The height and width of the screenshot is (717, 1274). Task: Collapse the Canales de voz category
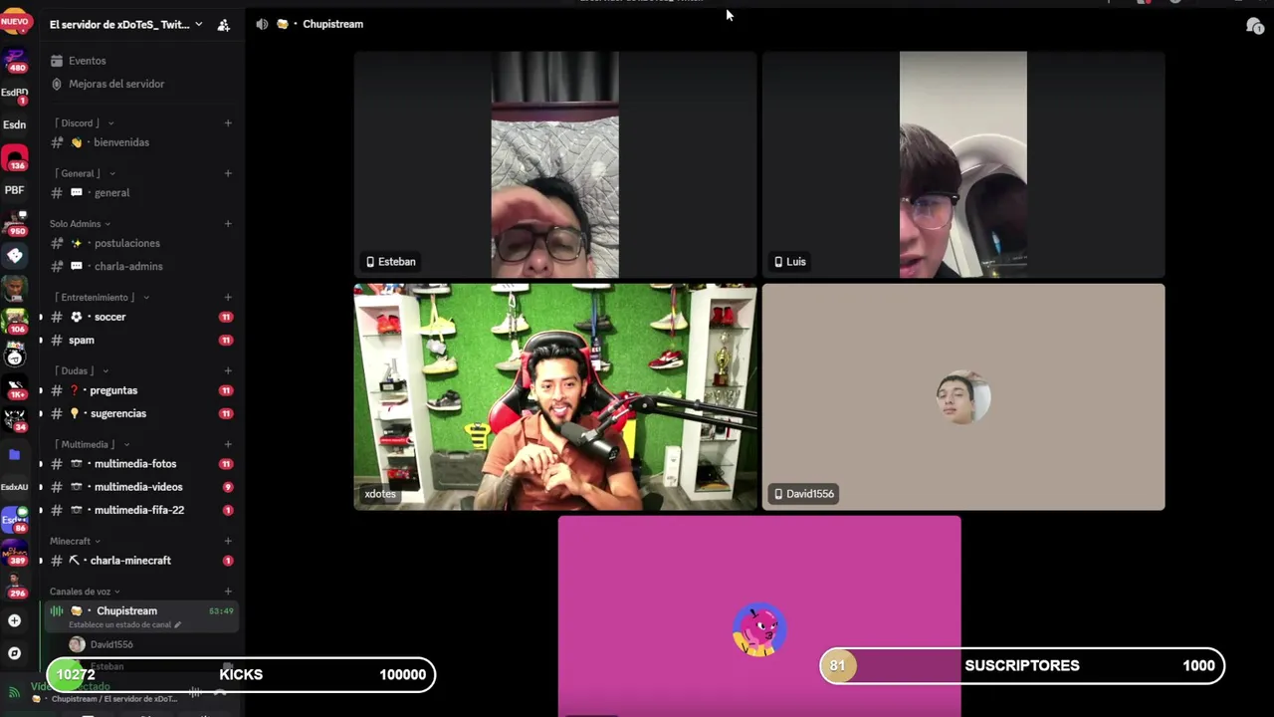point(85,592)
